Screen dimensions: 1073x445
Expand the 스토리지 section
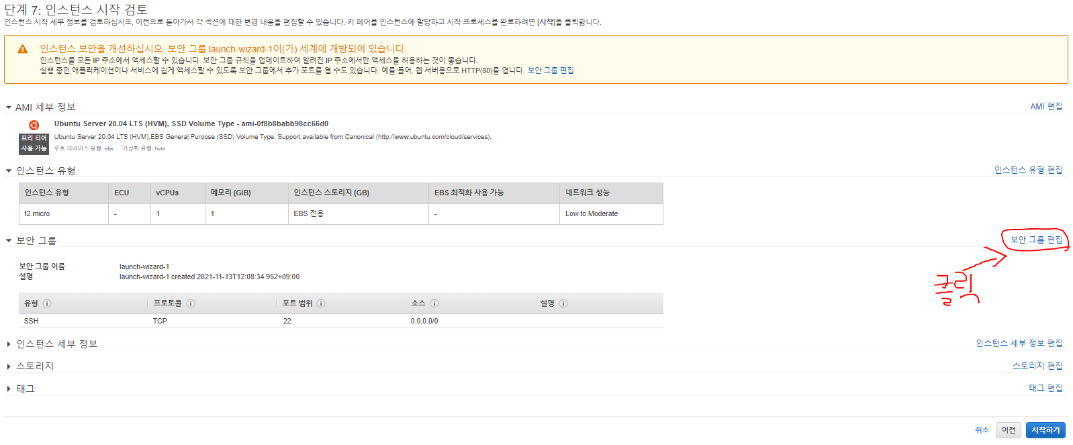click(9, 366)
